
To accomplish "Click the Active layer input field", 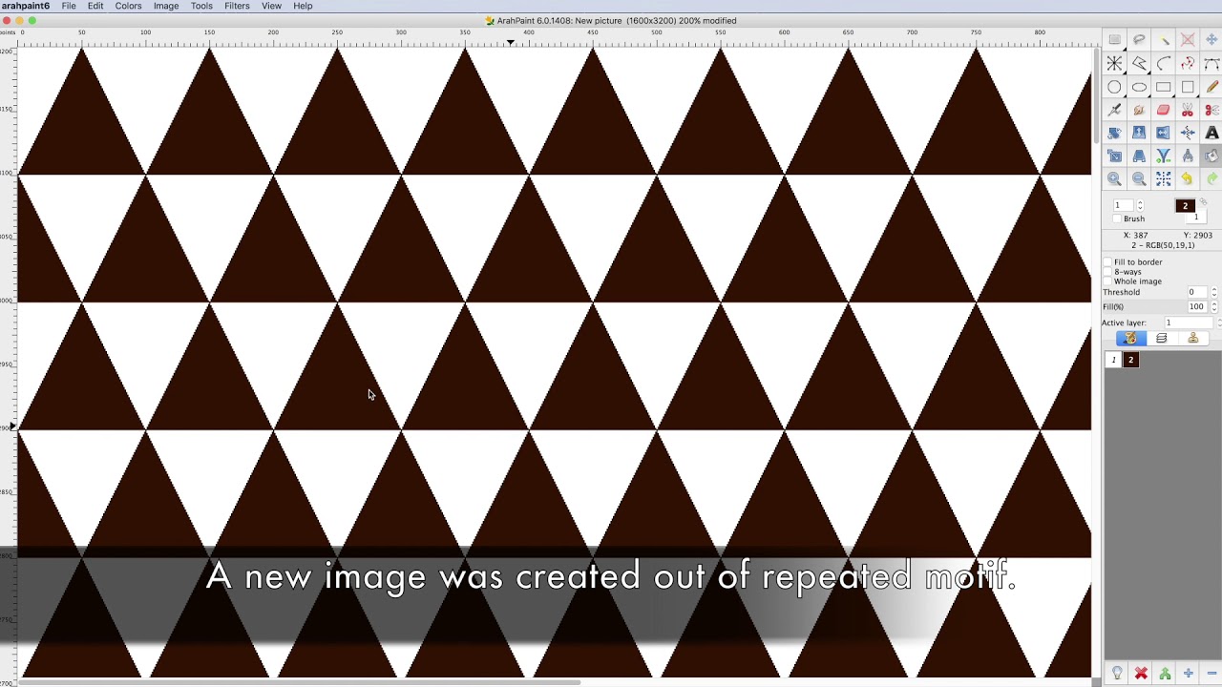I will tap(1189, 323).
